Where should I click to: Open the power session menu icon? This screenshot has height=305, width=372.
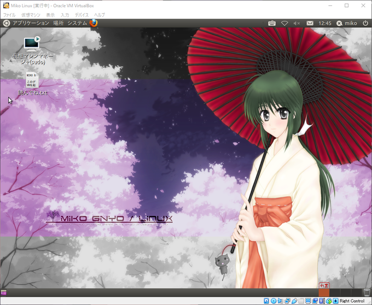pos(365,23)
